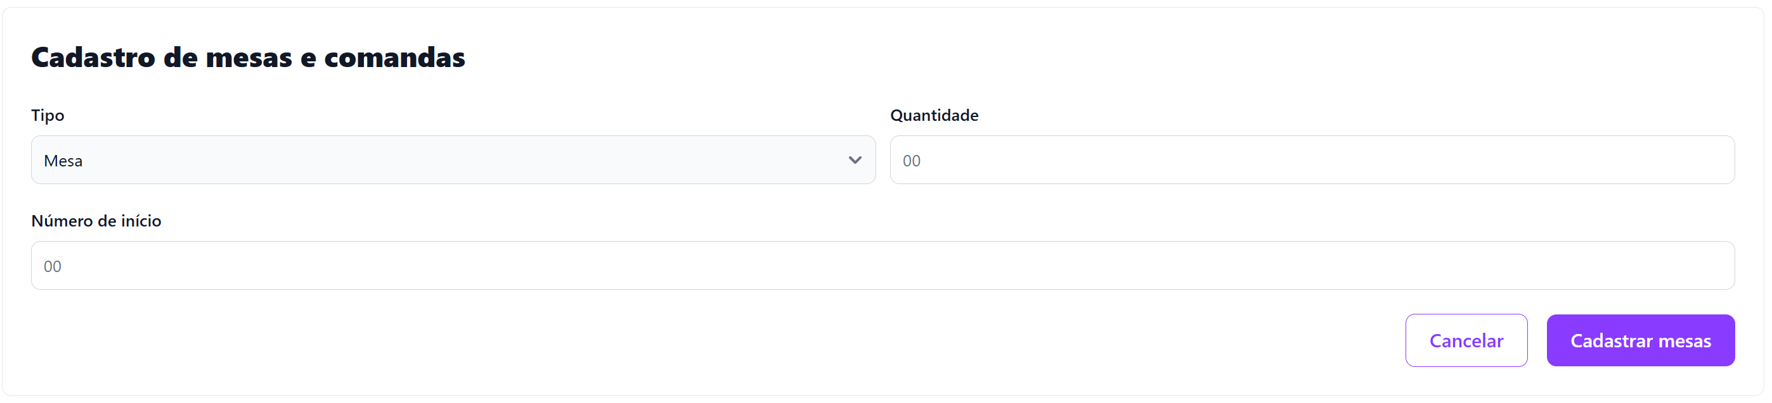Viewport: 1772px width, 403px height.
Task: Select the Mesa value text in Tipo
Action: [63, 161]
